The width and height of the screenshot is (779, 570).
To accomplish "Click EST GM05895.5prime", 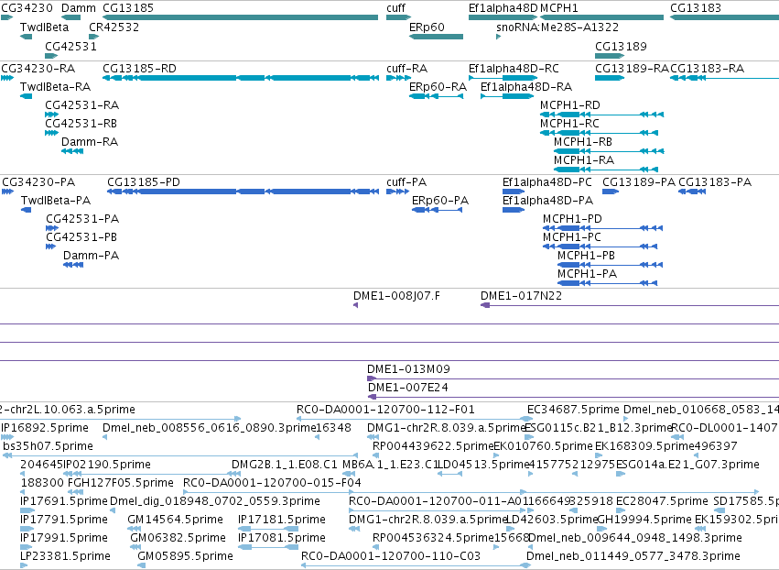I will 185,556.
